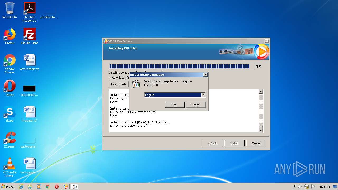Open Opera from the taskbar
The image size is (338, 190).
57,187
